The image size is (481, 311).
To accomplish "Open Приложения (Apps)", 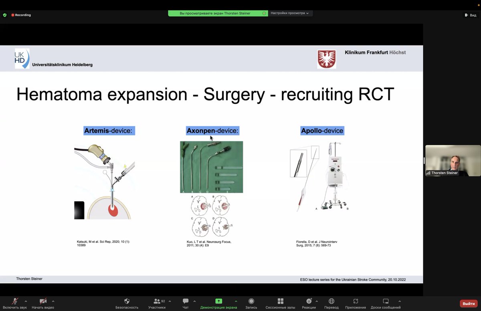I will (355, 303).
